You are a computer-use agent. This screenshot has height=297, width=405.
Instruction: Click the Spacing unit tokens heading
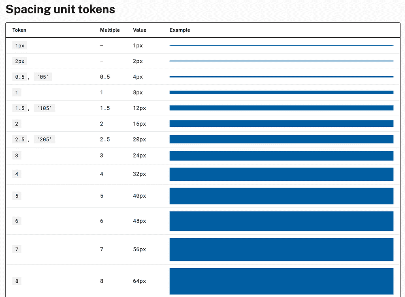[x=60, y=10]
